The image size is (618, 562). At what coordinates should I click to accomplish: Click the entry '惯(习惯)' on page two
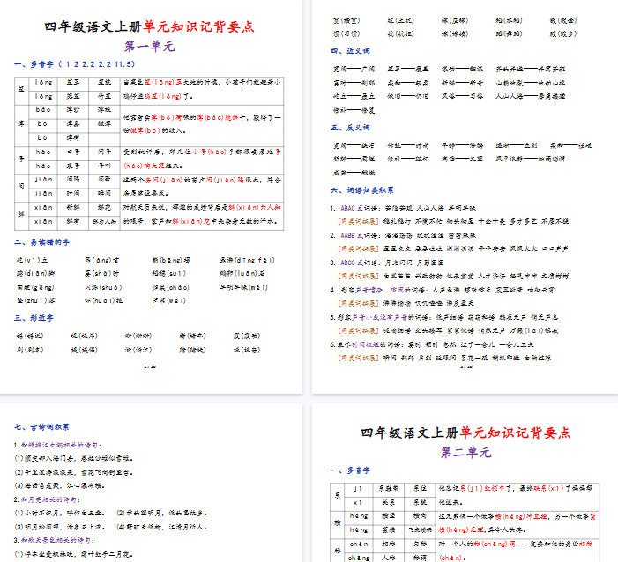pyautogui.click(x=346, y=33)
